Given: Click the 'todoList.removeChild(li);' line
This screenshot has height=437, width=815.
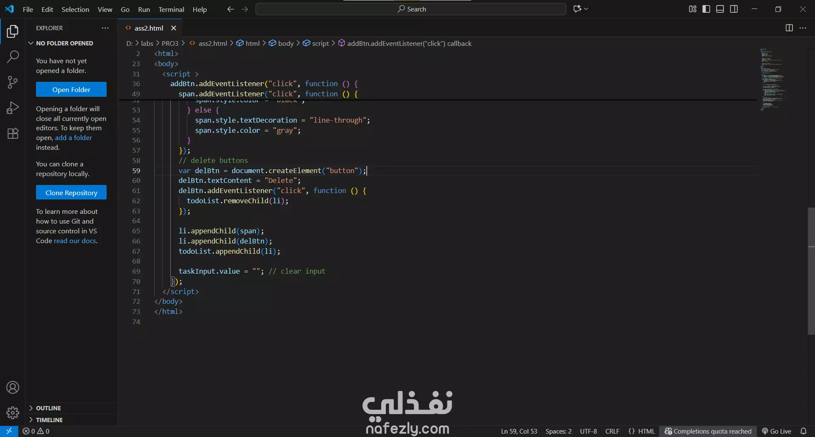Looking at the screenshot, I should point(237,201).
